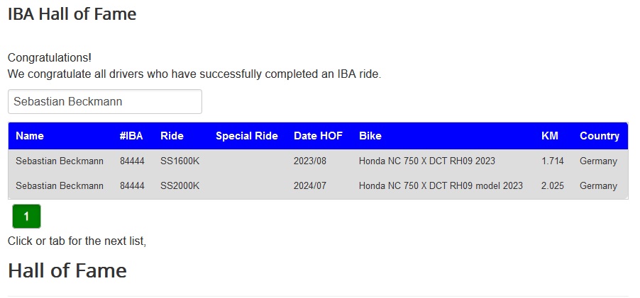Click Germany in the SS2000K row
The image size is (640, 298).
point(598,186)
